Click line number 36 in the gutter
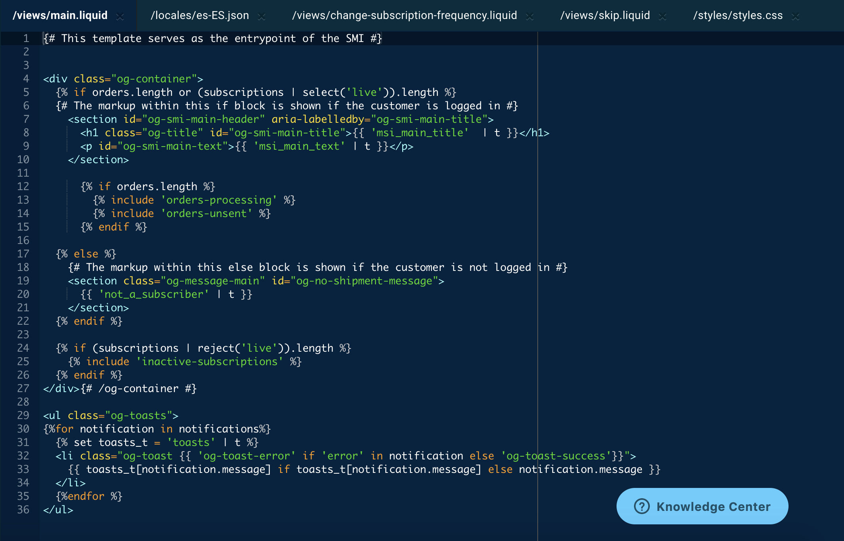The image size is (844, 541). pyautogui.click(x=23, y=510)
